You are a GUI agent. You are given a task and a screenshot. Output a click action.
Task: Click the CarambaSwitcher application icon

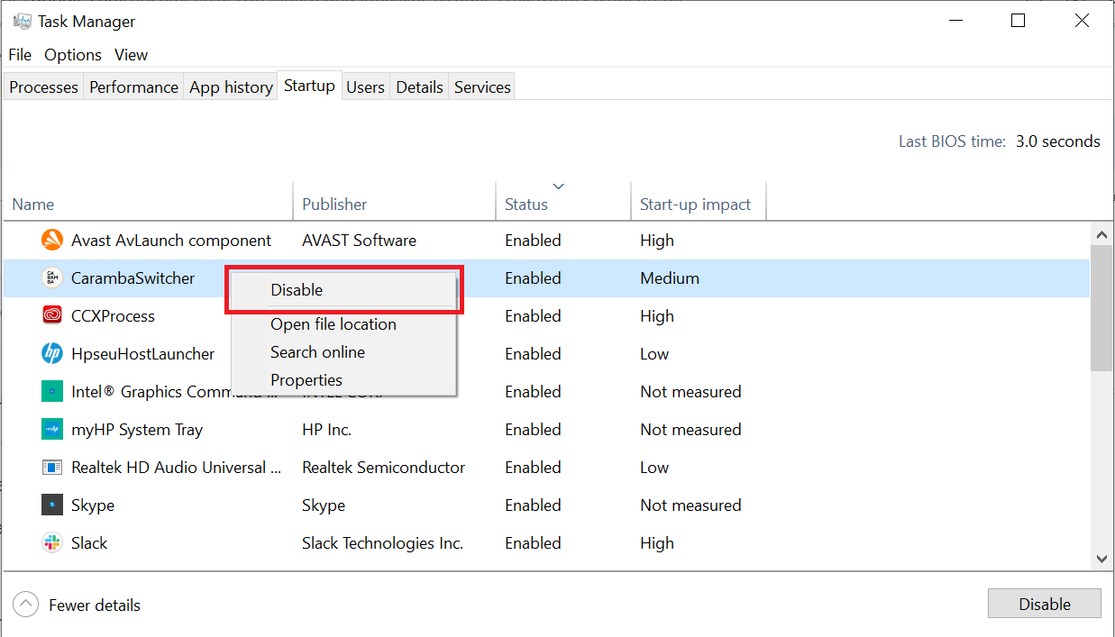(x=51, y=278)
